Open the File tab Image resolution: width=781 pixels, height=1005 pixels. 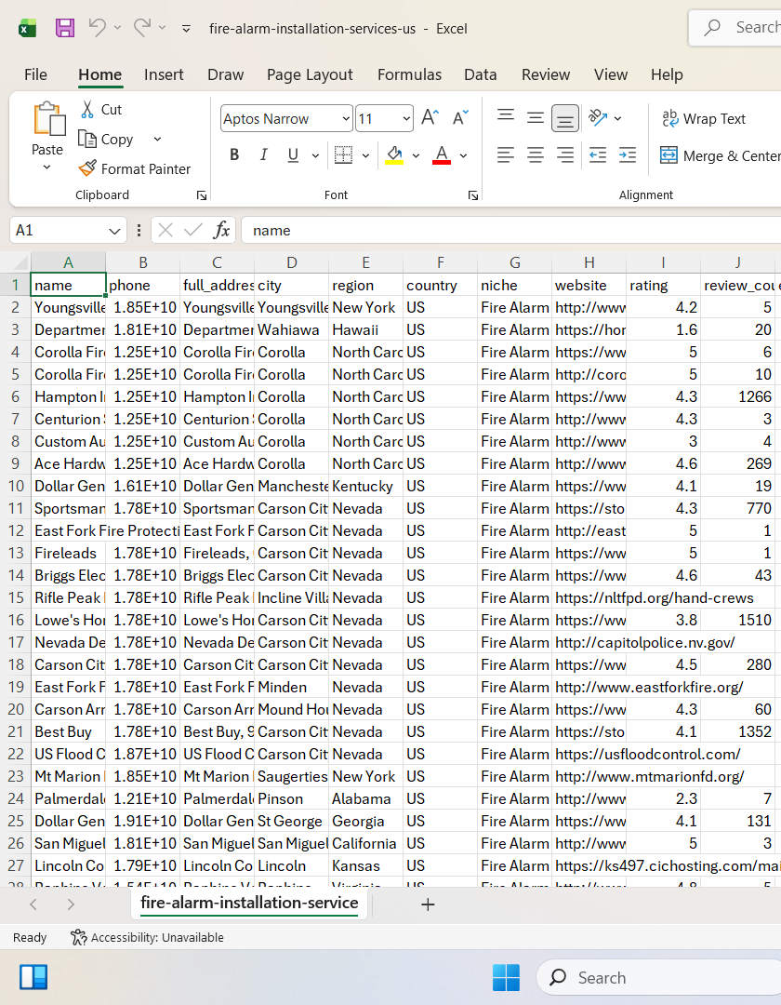tap(35, 75)
